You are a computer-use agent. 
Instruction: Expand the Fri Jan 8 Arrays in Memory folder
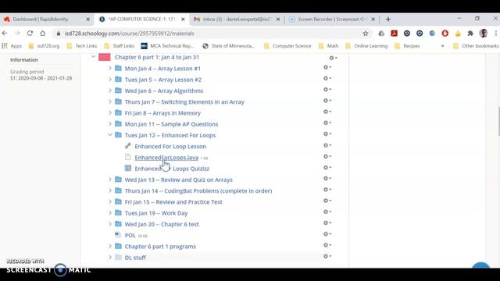pos(110,112)
